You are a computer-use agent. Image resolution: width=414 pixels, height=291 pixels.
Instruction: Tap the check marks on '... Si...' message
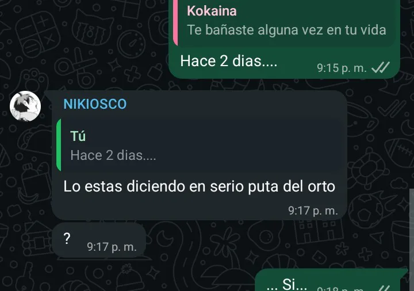pyautogui.click(x=384, y=288)
